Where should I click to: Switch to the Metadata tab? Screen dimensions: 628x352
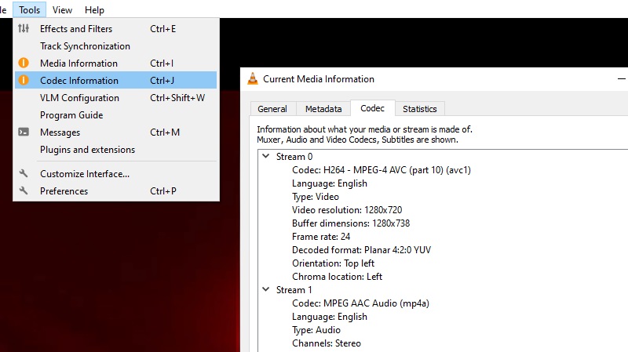point(323,109)
